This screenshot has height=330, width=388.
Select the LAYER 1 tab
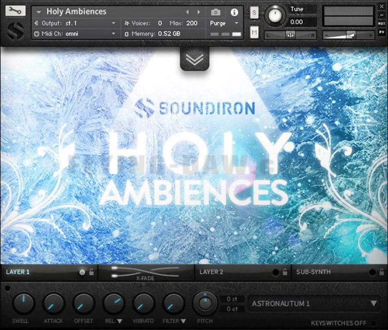pos(18,272)
